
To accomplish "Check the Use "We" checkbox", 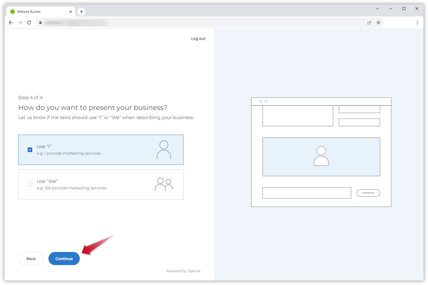I will click(x=30, y=184).
